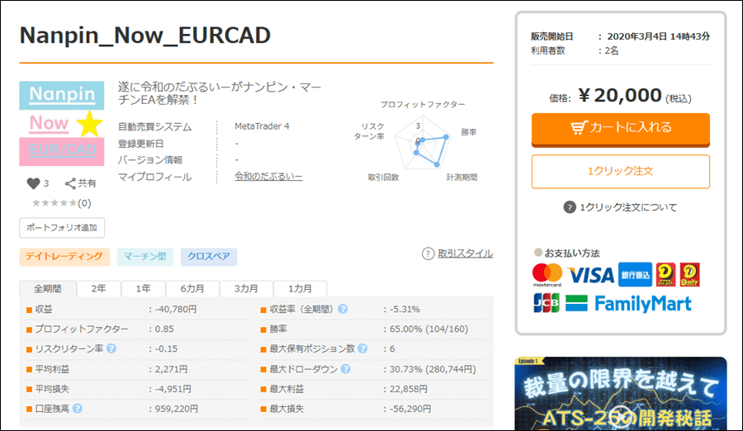Screen dimensions: 743x431
Task: Click the heart favorite icon
Action: point(33,183)
